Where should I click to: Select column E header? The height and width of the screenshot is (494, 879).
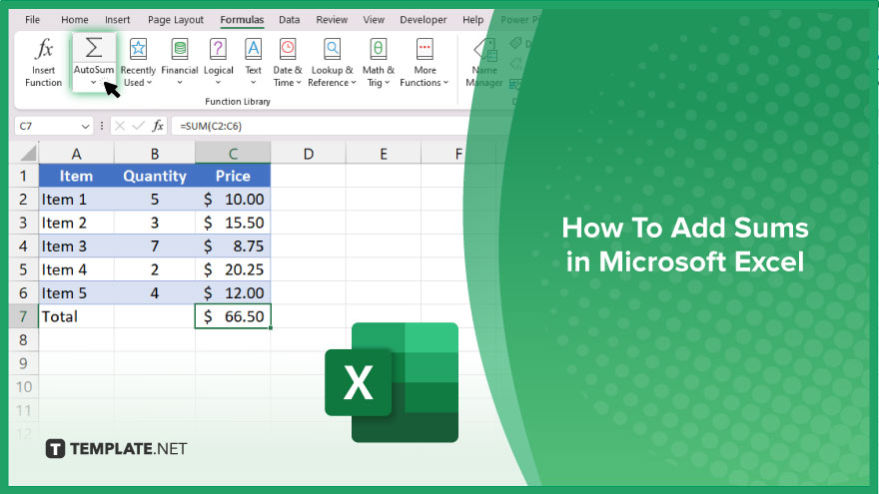(x=384, y=154)
